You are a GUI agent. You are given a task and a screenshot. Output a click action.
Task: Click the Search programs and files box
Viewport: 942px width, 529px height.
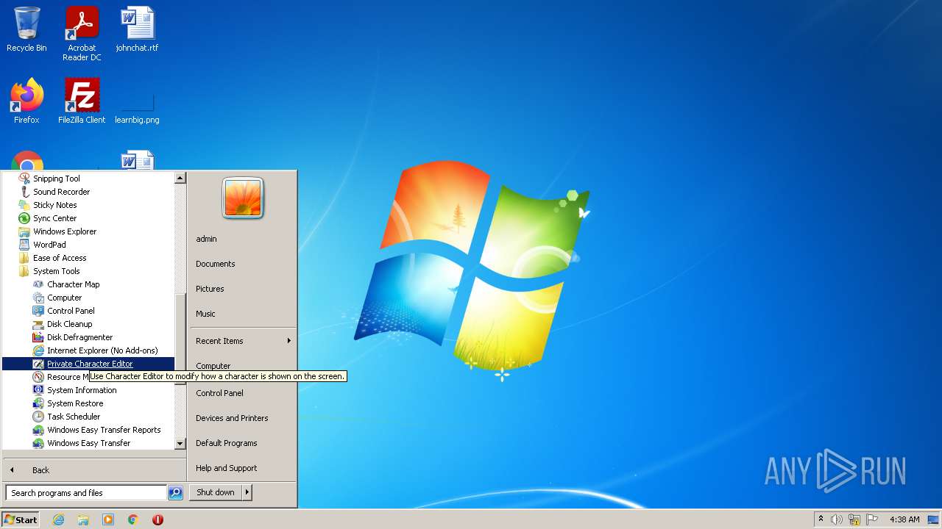[86, 493]
